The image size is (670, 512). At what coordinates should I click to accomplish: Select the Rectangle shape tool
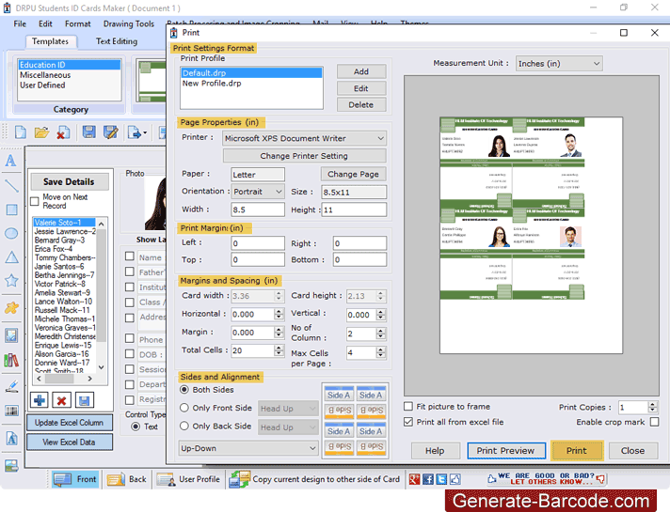(x=11, y=209)
